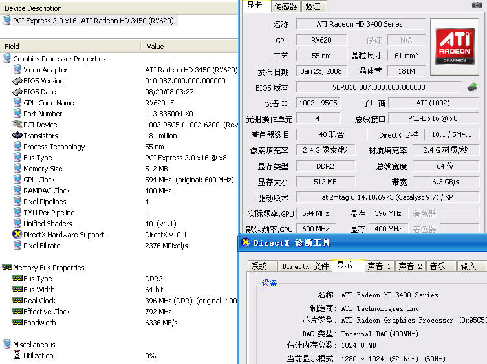This screenshot has width=487, height=364.
Task: Click the memory Bus Width RAM icon
Action: (17, 289)
